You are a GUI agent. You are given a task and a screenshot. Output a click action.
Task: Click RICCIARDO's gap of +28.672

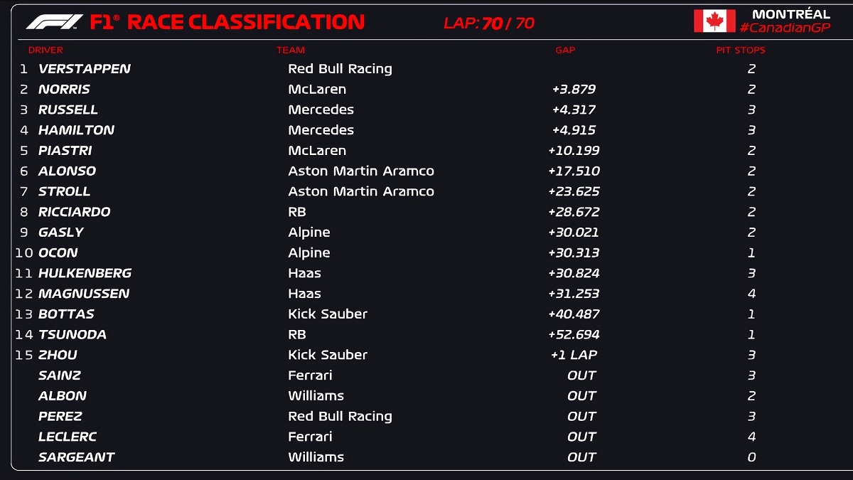tap(574, 212)
